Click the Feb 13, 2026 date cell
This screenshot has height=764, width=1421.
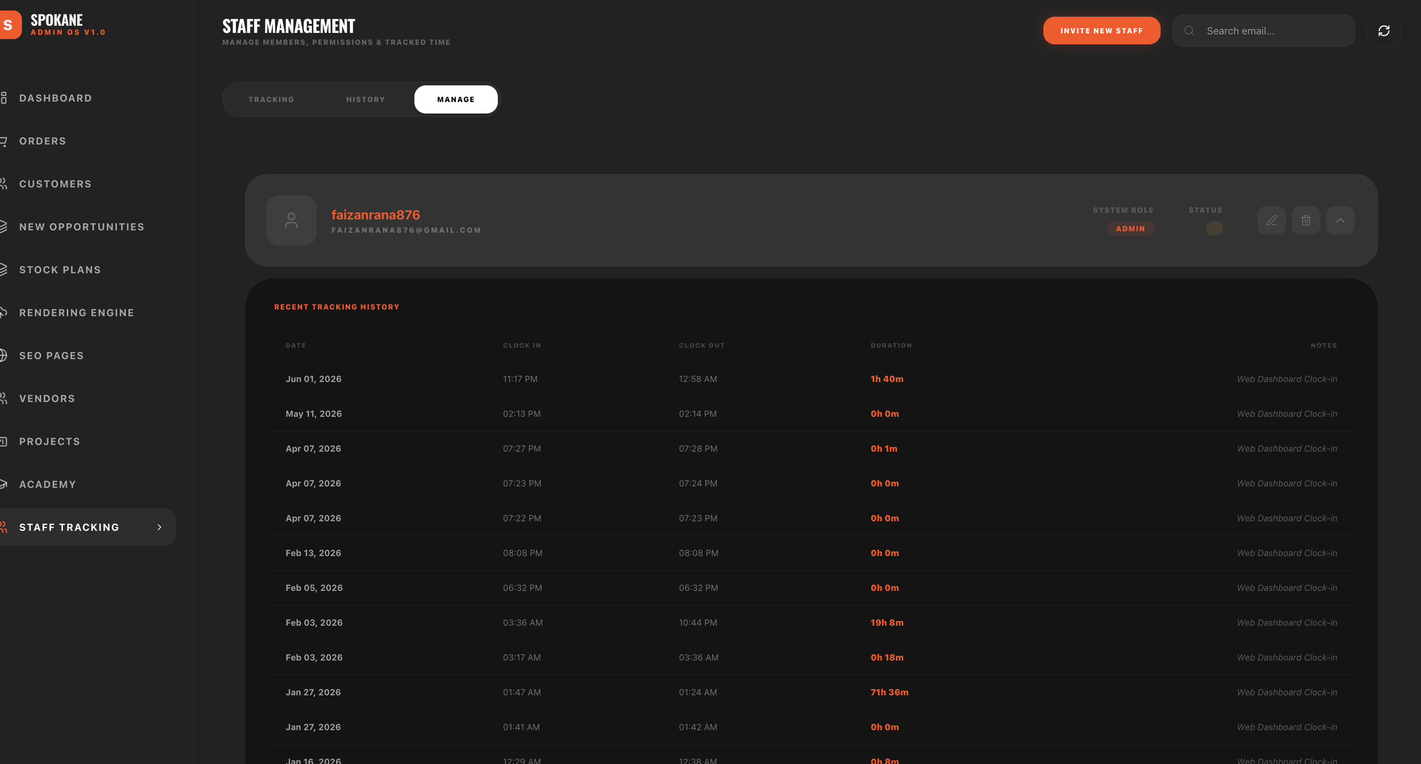pyautogui.click(x=313, y=553)
